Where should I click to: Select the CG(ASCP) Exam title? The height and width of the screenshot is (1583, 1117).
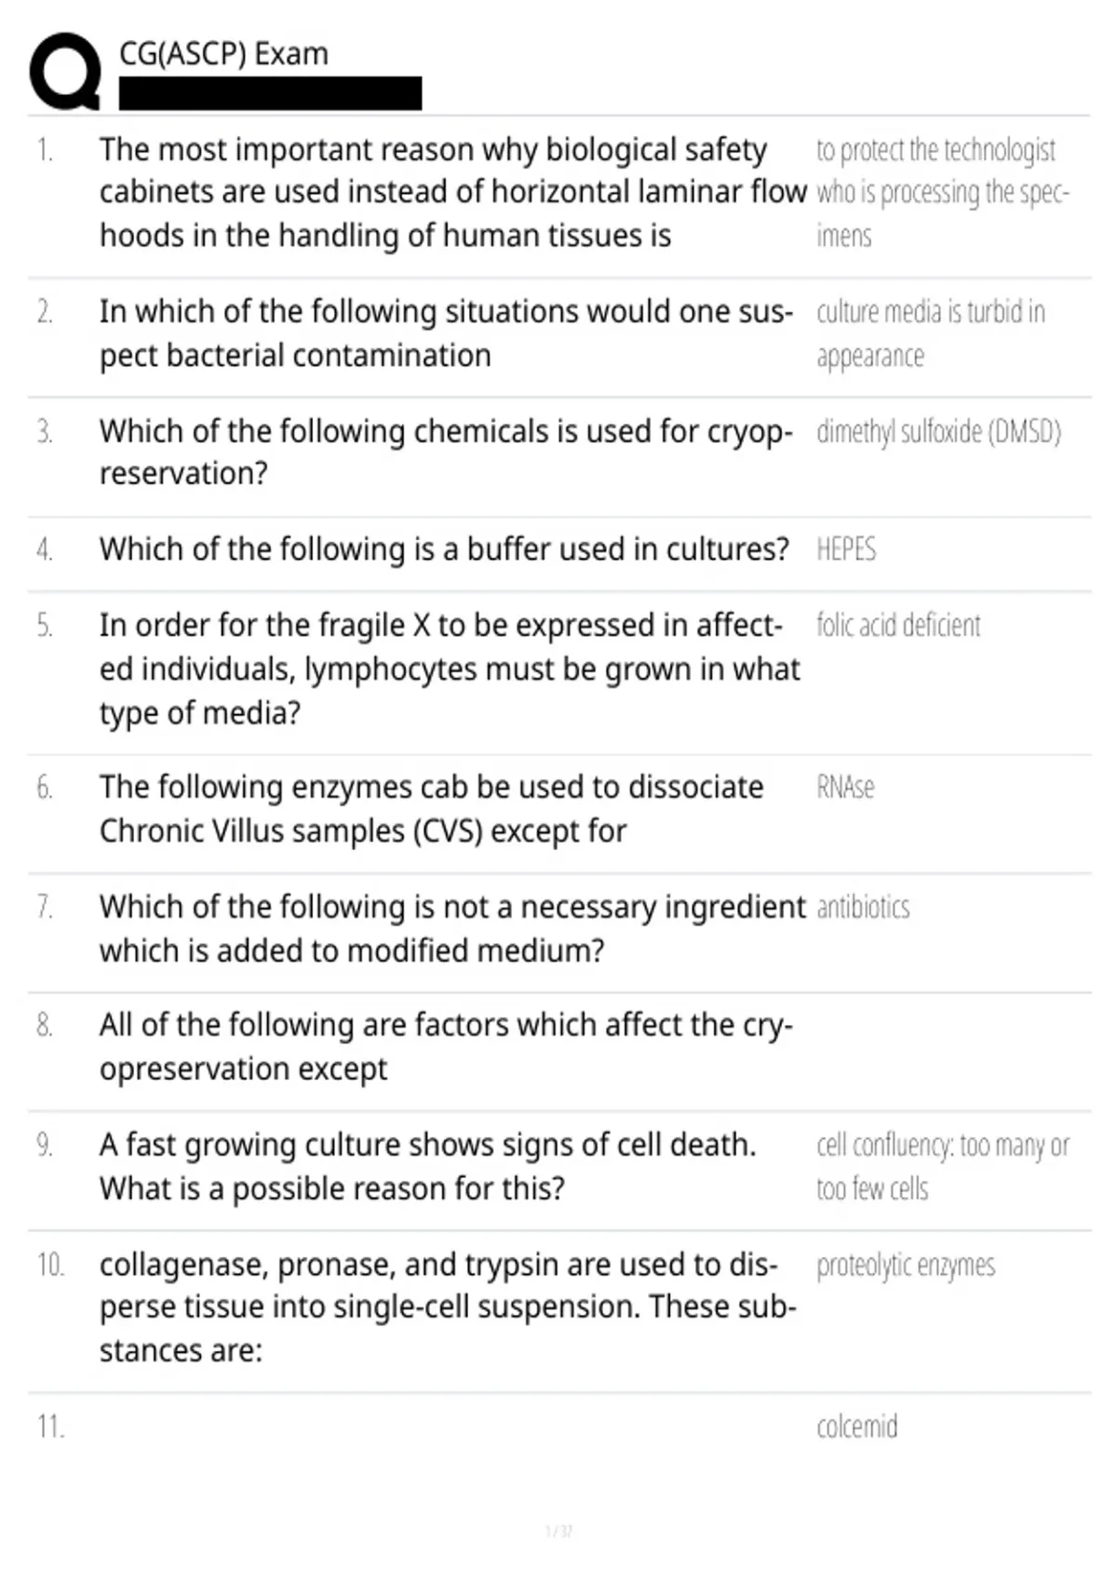point(223,54)
